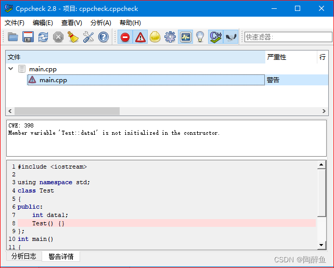
Task: Click code line 'int data1;'
Action: [x=50, y=215]
